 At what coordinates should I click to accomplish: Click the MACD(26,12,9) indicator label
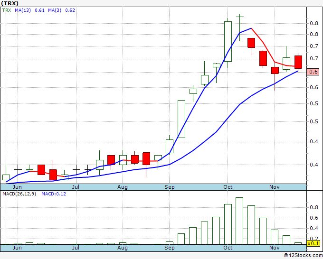pos(19,194)
